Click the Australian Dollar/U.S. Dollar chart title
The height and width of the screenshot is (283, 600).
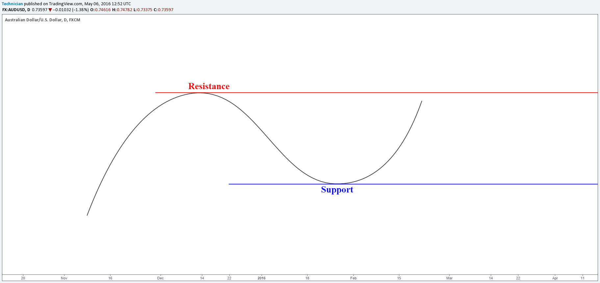pos(42,20)
